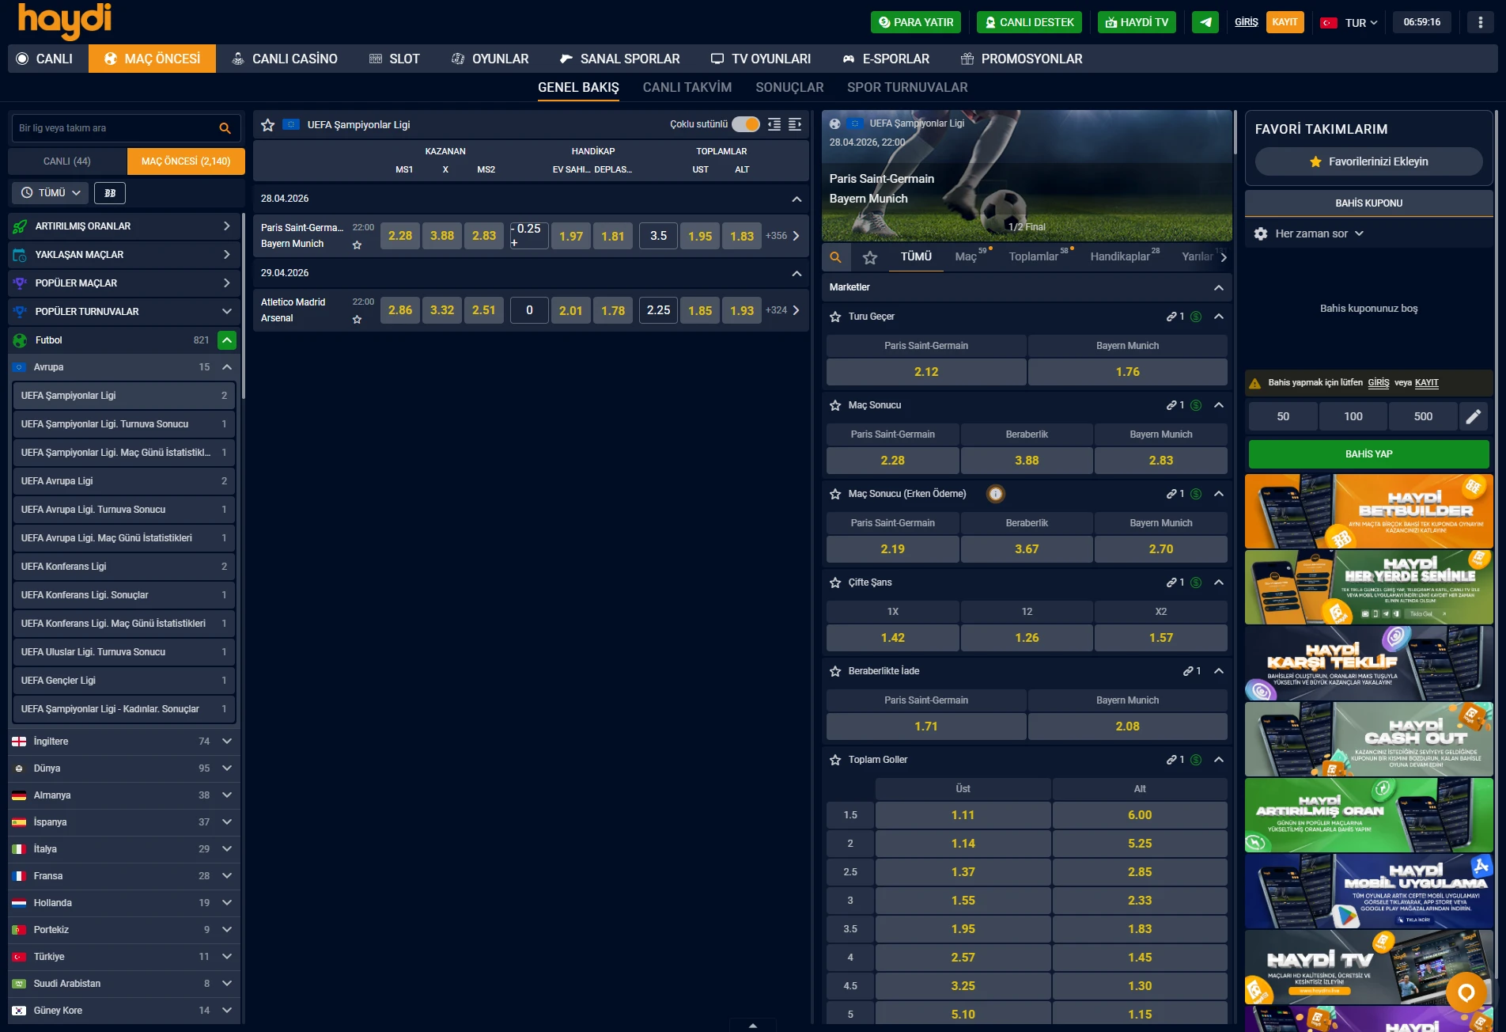Favorite the Turu Geçer market
The width and height of the screenshot is (1506, 1032).
pyautogui.click(x=835, y=317)
